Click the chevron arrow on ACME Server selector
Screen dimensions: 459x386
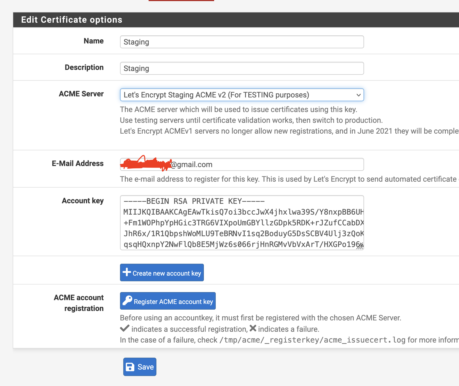point(358,95)
